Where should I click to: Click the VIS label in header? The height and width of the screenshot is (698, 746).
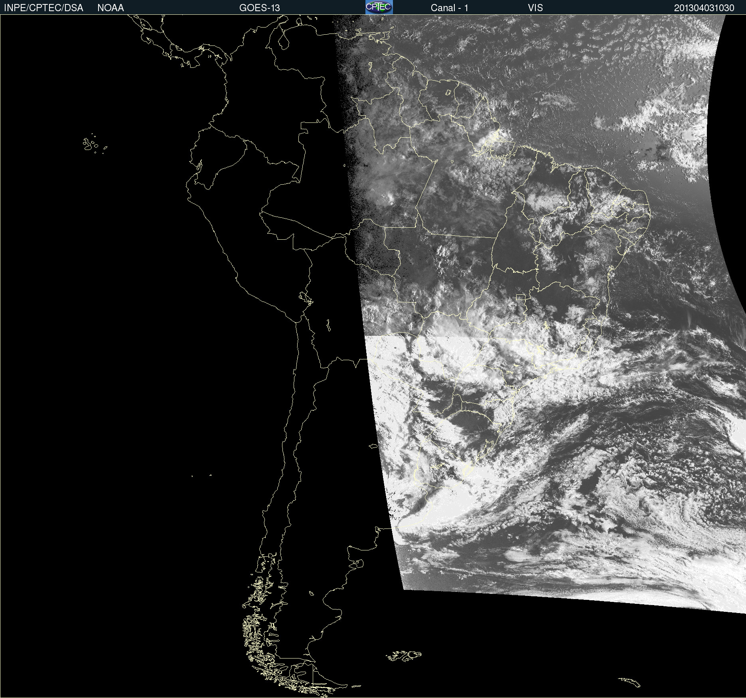point(535,8)
